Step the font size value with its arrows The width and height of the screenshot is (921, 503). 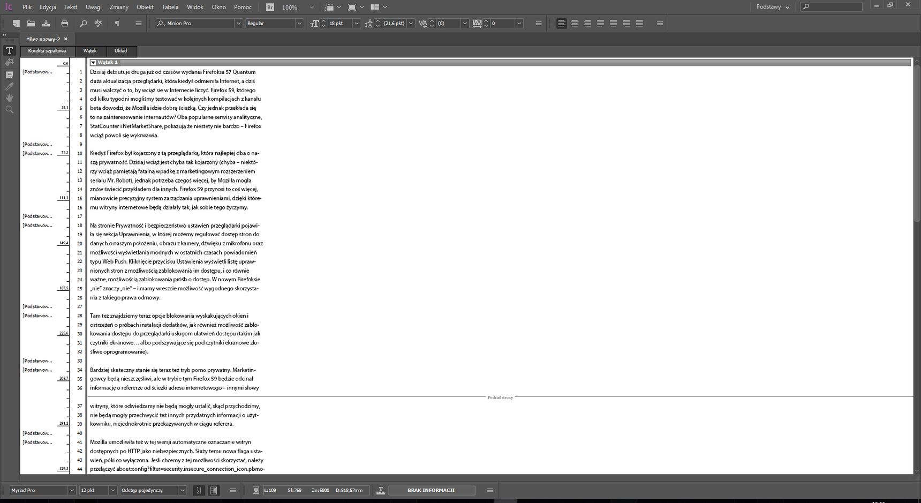tap(323, 24)
